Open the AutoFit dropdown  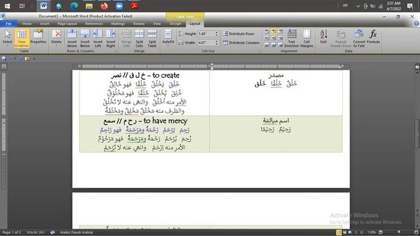168,37
